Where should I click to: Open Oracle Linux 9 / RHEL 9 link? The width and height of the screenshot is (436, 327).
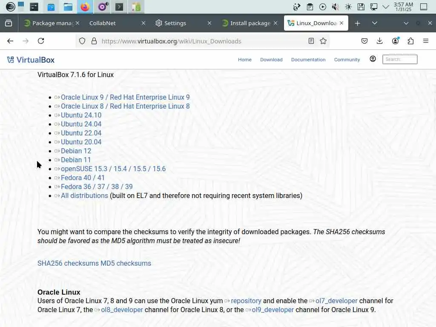pyautogui.click(x=125, y=98)
